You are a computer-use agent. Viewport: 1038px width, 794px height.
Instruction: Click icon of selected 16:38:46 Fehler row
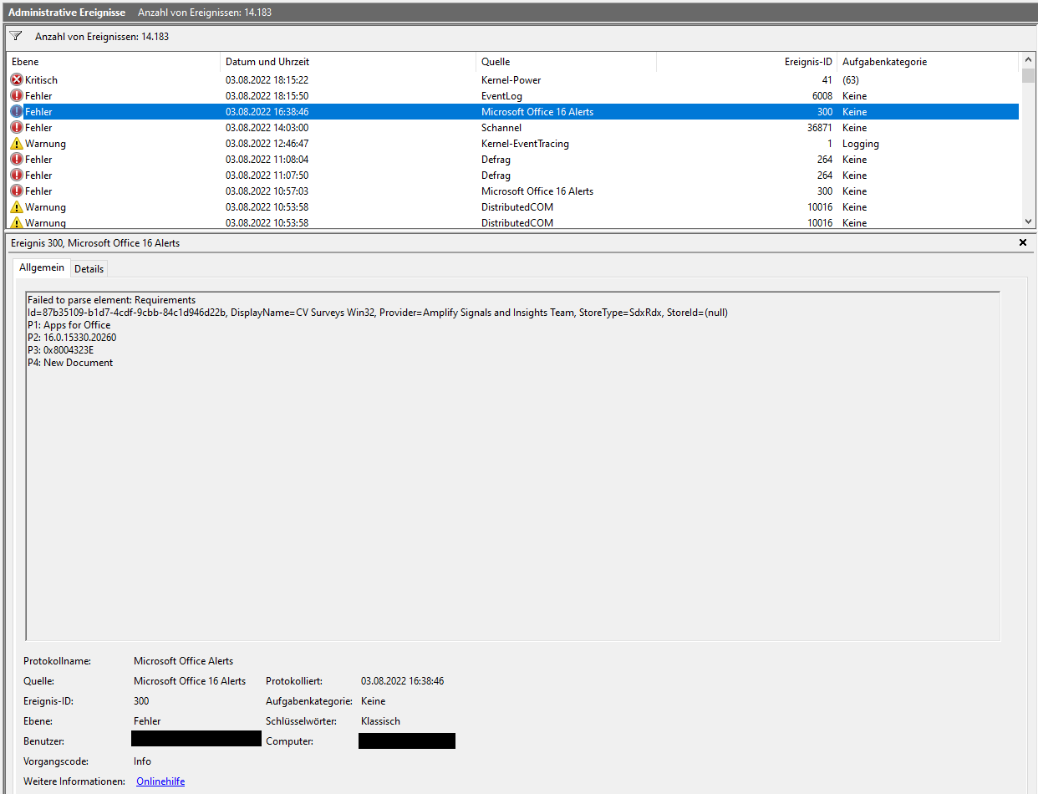tap(17, 112)
